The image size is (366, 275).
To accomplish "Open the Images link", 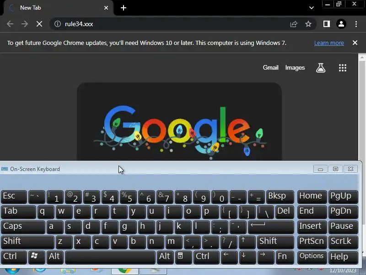I will pyautogui.click(x=295, y=67).
